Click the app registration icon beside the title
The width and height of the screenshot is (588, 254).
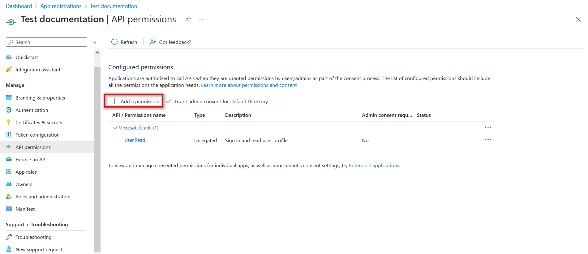[11, 22]
